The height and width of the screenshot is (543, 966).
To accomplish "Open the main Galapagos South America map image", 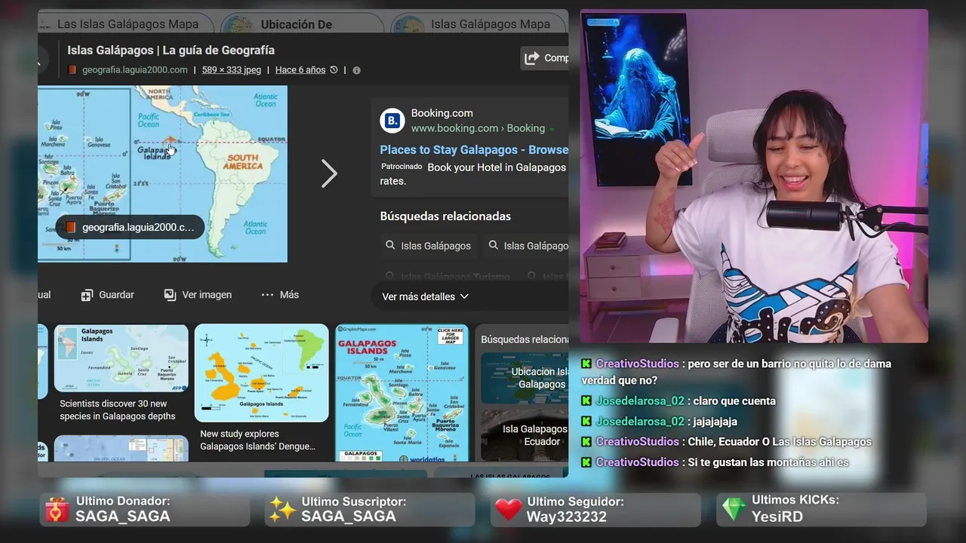I will (162, 173).
